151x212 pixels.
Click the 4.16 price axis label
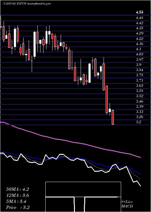tap(140, 44)
